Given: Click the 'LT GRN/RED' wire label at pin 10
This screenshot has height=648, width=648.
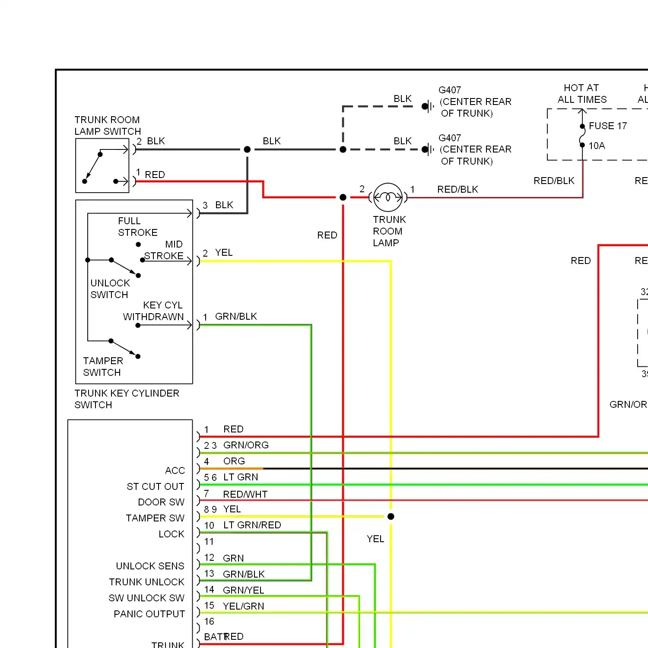Looking at the screenshot, I should (252, 525).
